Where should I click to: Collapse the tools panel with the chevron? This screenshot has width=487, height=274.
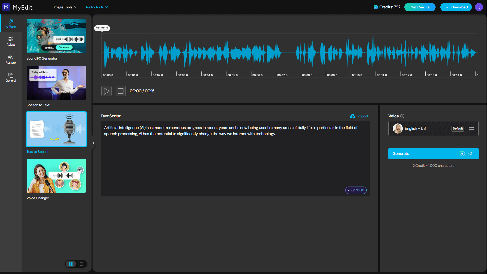pyautogui.click(x=94, y=143)
